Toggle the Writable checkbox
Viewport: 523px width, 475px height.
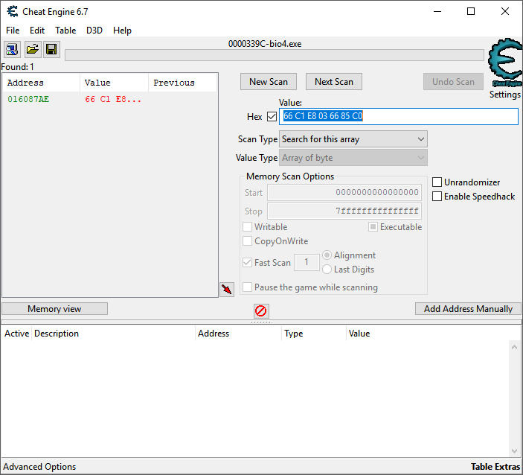247,227
